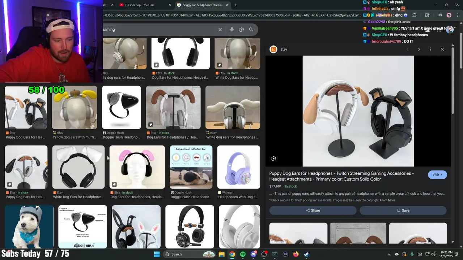Switch to the shoebop YouTube tab
Screen dimensions: 463x260
[144, 5]
